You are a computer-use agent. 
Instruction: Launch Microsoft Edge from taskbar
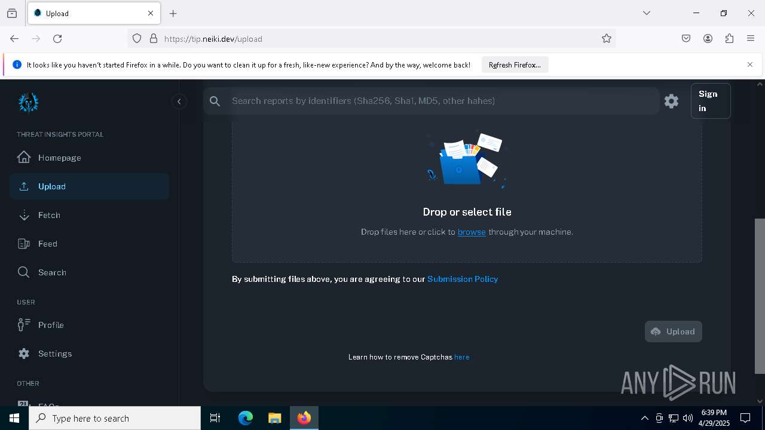coord(246,418)
